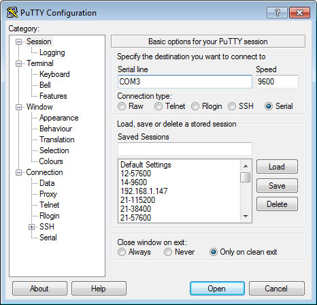Click the question mark help icon in the title bar
This screenshot has height=305, width=317.
(x=277, y=12)
